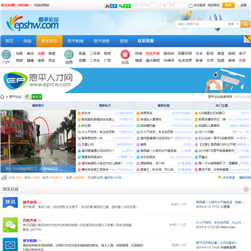Viewport: 251px width, 251px height.
Task: Open the search type dropdown
Action: tap(233, 24)
